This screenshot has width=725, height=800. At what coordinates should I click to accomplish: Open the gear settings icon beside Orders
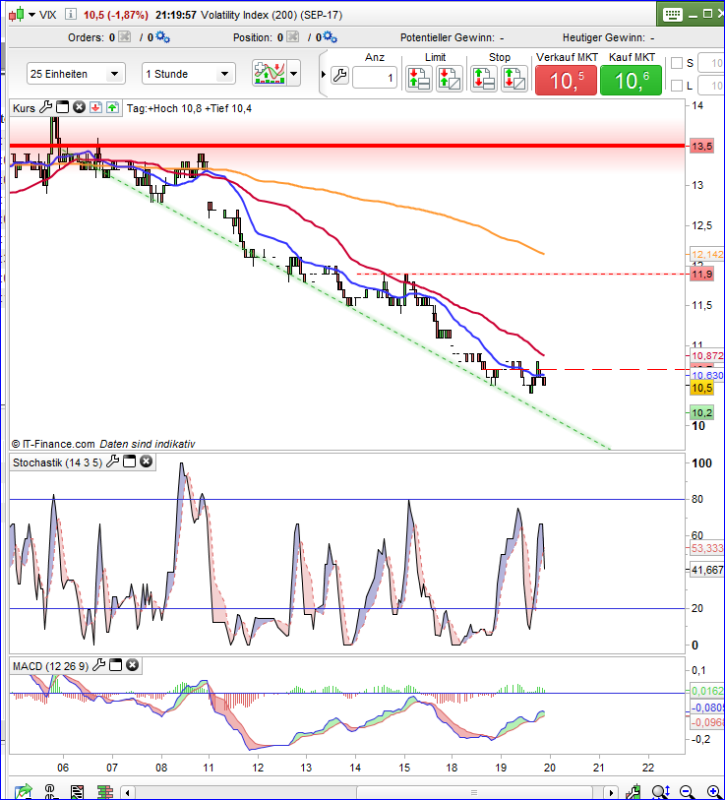tap(162, 36)
